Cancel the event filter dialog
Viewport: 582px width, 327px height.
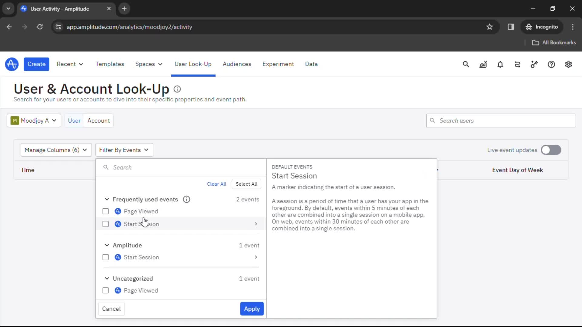click(x=111, y=309)
